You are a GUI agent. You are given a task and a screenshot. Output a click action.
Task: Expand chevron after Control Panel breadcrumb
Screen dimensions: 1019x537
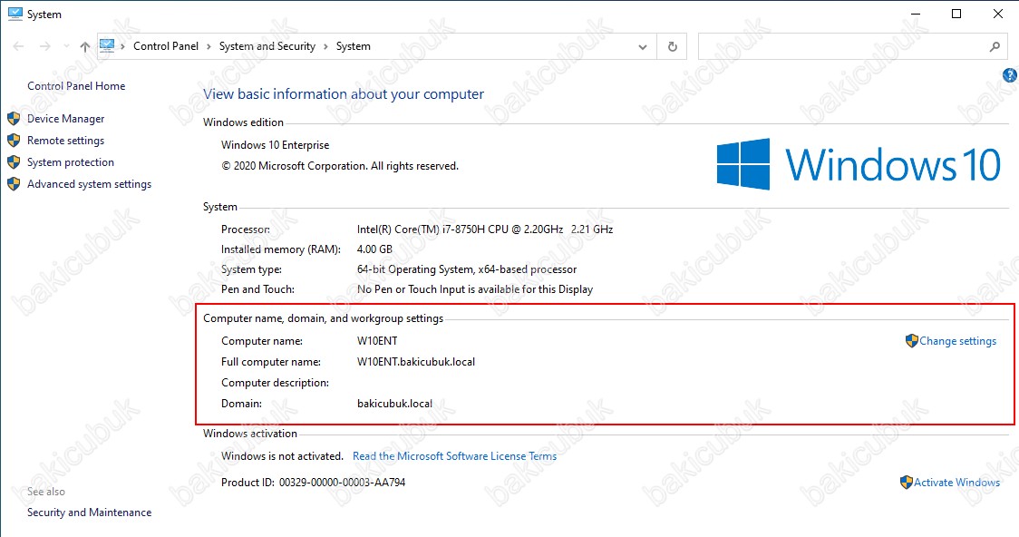click(x=209, y=47)
